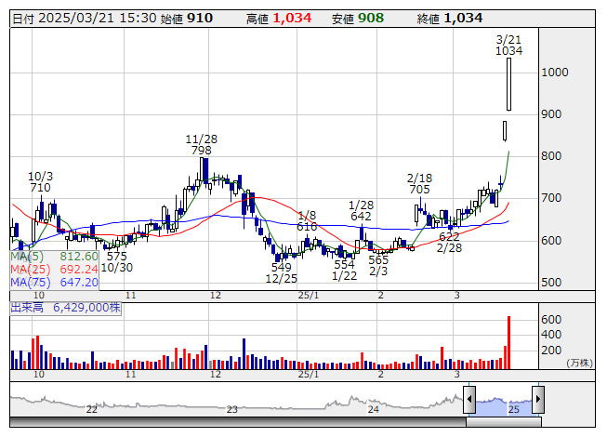Click the right range handle arrow in navigator

coord(538,399)
